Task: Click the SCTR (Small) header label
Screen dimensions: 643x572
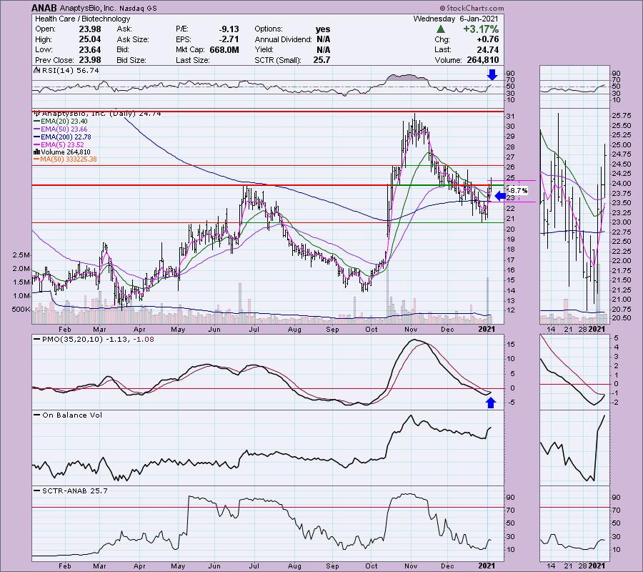Action: 278,60
